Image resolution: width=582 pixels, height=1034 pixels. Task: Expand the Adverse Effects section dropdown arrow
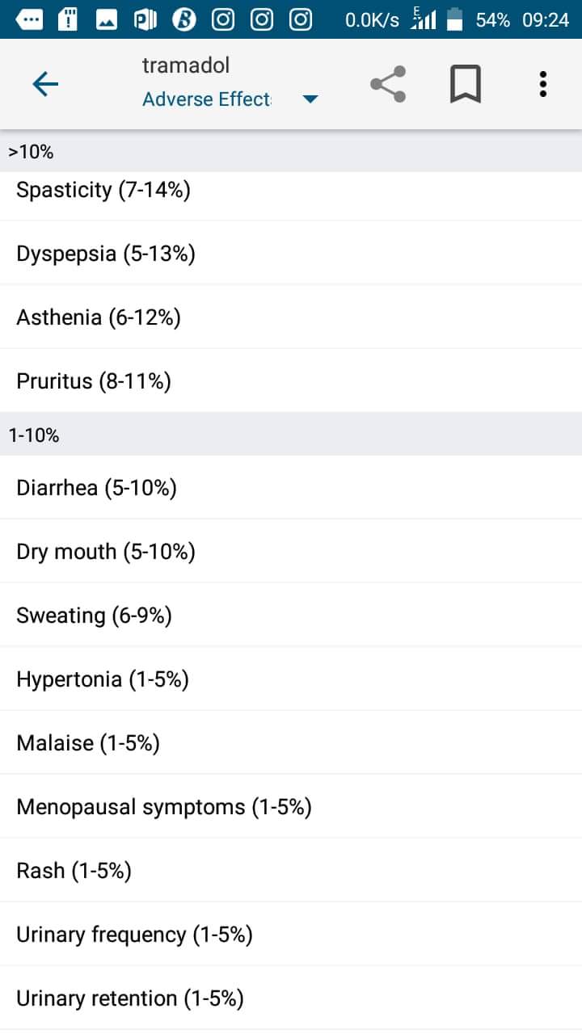pos(310,99)
